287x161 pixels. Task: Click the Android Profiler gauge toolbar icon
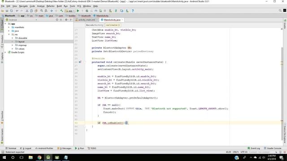click(96, 11)
